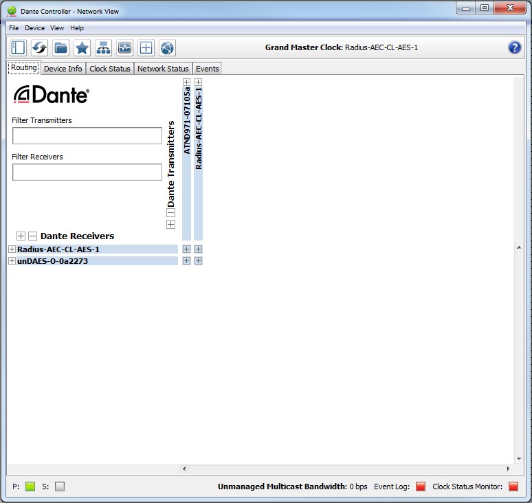Screen dimensions: 532x503
Task: Open the red Clock Status Monitor indicator
Action: click(x=513, y=487)
